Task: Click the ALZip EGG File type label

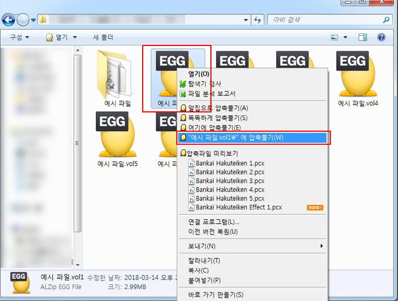Action: 61,287
